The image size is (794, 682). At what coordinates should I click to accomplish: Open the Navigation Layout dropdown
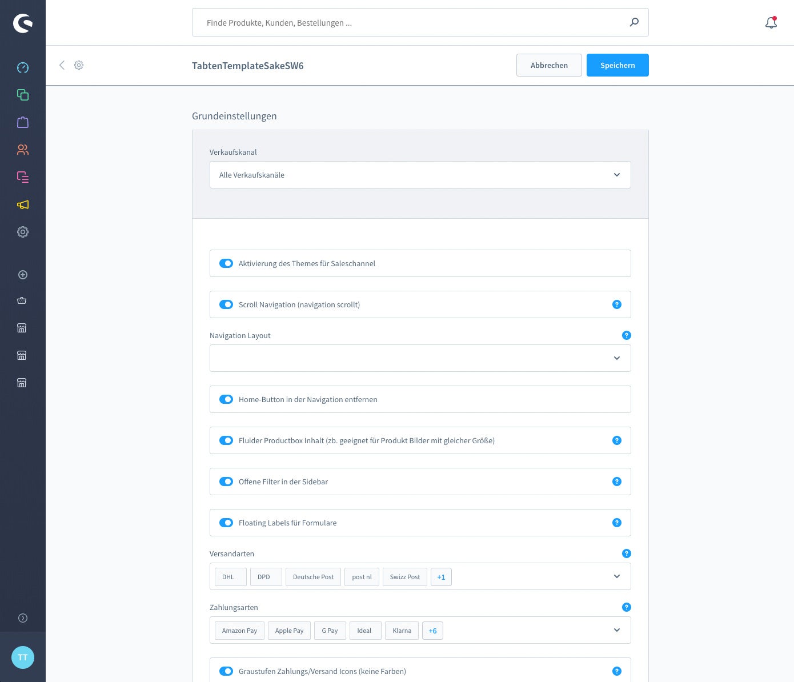[x=420, y=358]
